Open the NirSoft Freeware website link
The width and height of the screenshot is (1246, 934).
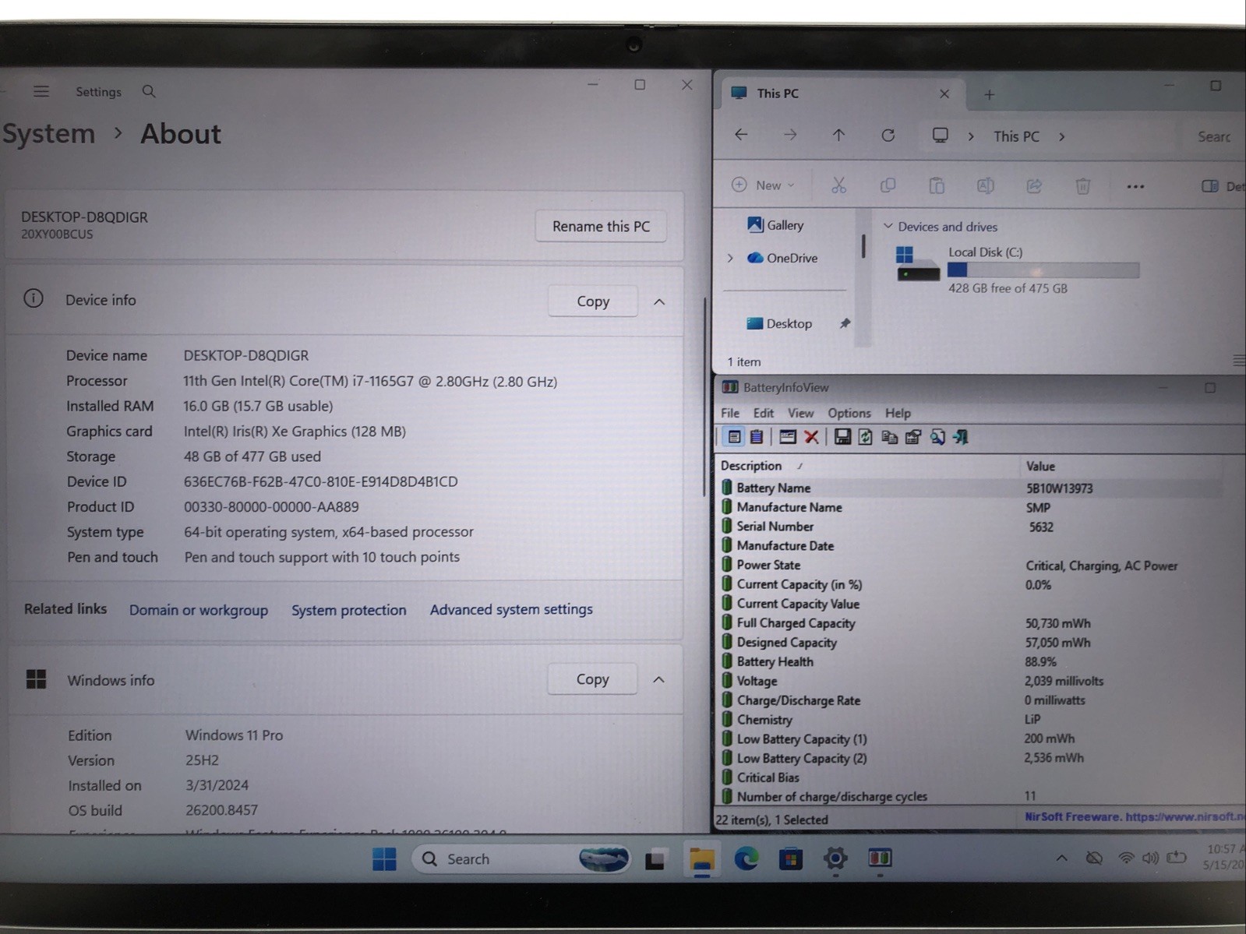click(x=1134, y=817)
